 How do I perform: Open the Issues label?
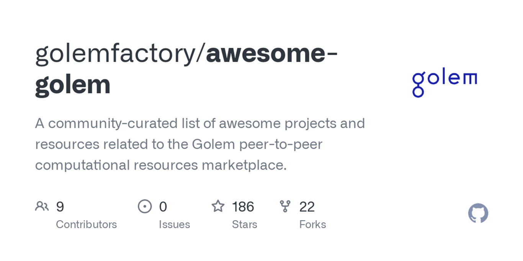click(x=174, y=224)
